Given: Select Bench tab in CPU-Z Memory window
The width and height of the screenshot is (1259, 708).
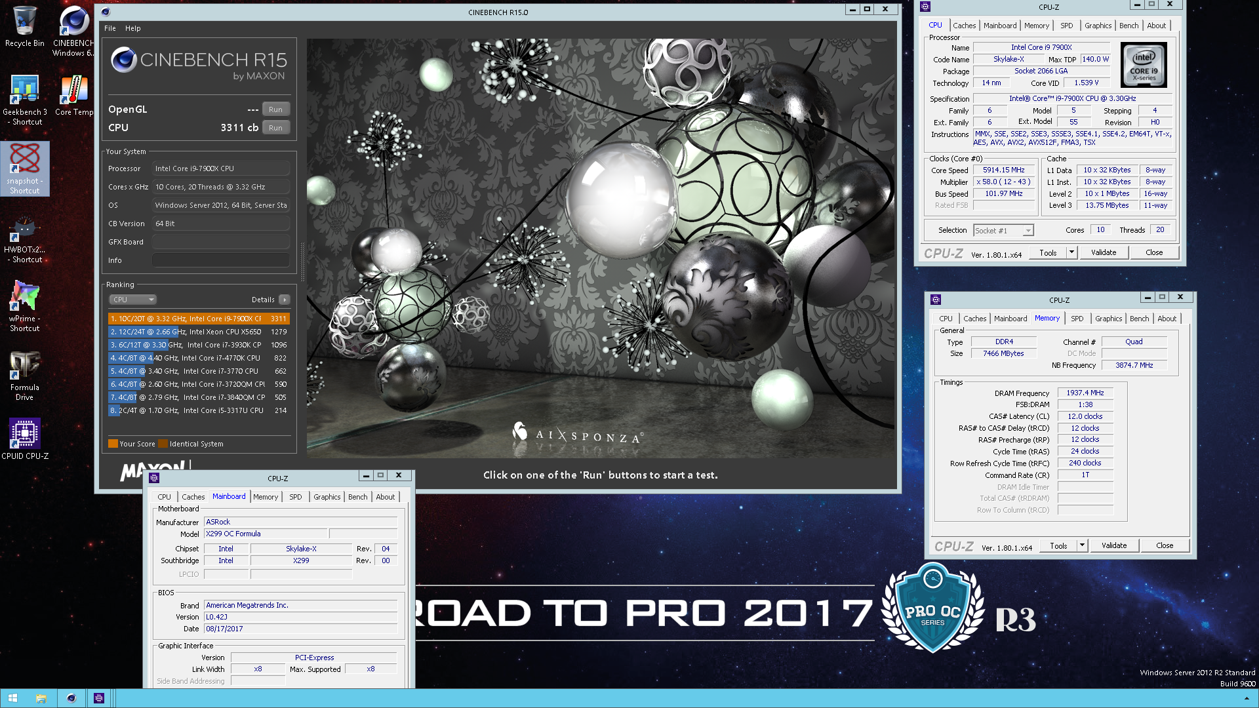Looking at the screenshot, I should (x=1139, y=319).
